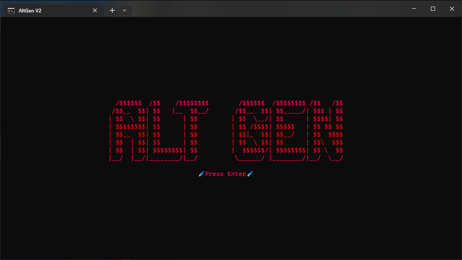Click the Press Enter prompt text

click(x=225, y=174)
